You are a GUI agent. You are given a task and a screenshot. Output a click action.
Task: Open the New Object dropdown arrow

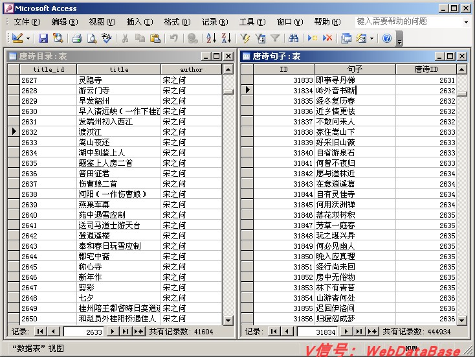371,38
